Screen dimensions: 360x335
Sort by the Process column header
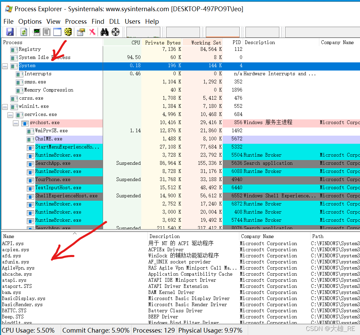click(52, 42)
